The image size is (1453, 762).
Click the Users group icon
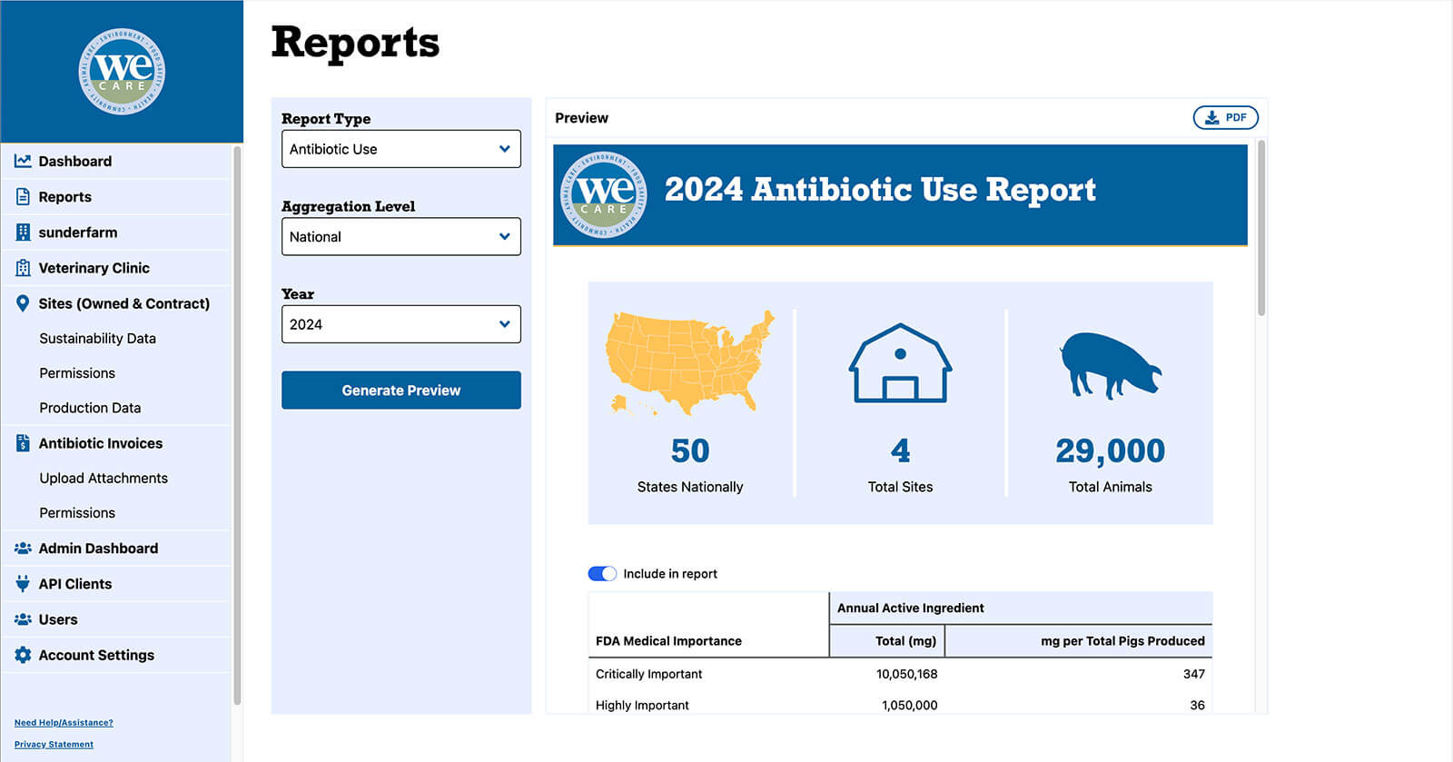point(23,619)
